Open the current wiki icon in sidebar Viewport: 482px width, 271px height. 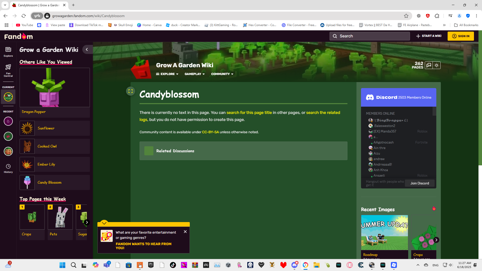coord(8,97)
